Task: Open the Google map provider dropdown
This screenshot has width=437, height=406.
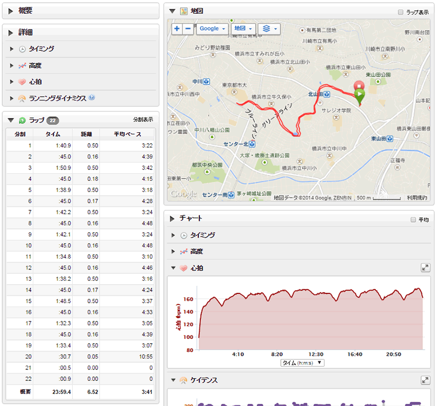Action: [x=212, y=28]
